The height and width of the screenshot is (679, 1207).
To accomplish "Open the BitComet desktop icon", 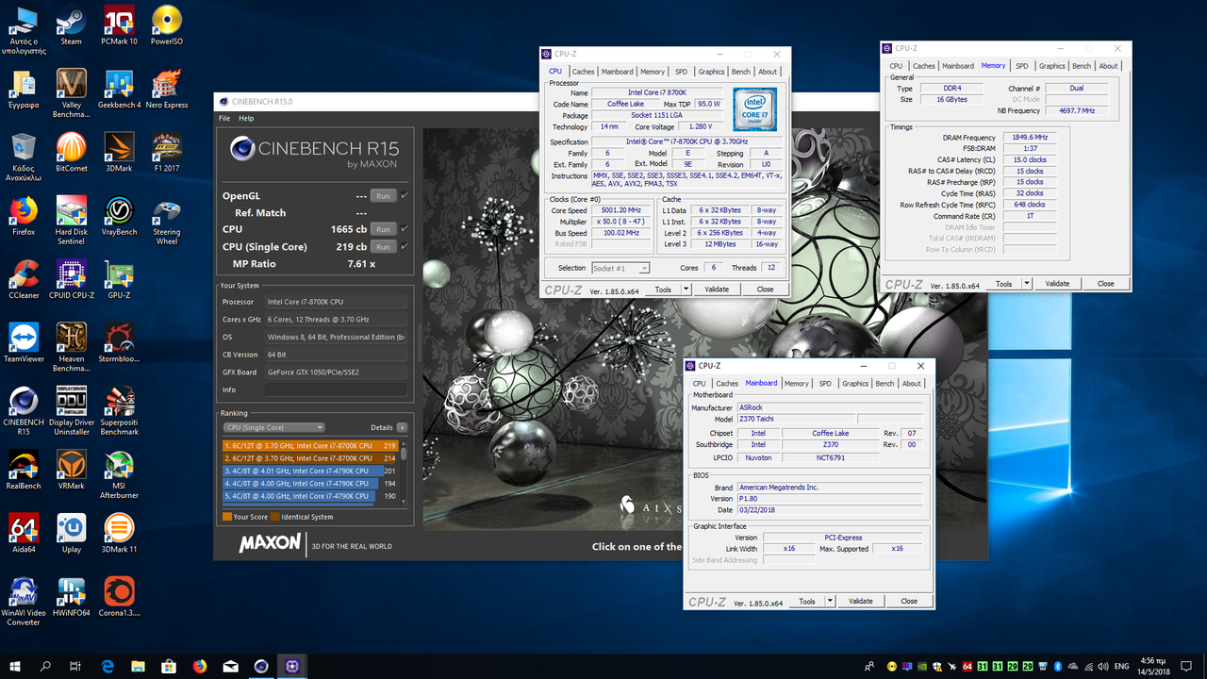I will pos(71,152).
